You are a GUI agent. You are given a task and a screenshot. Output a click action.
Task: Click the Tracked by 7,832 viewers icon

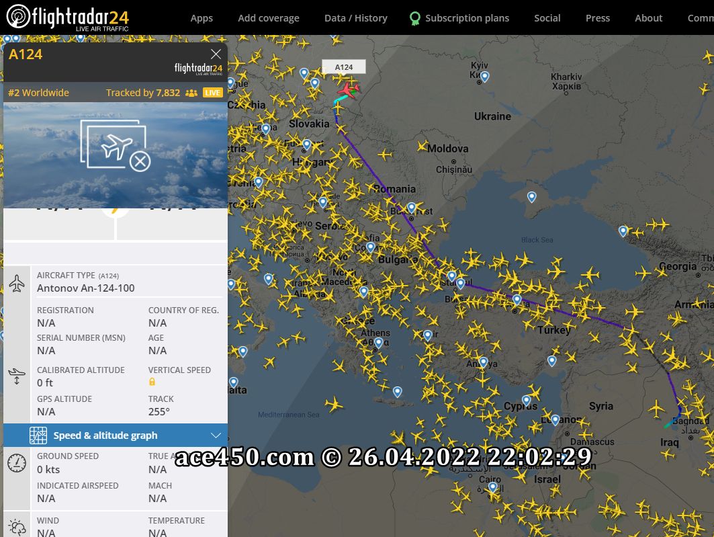click(191, 93)
